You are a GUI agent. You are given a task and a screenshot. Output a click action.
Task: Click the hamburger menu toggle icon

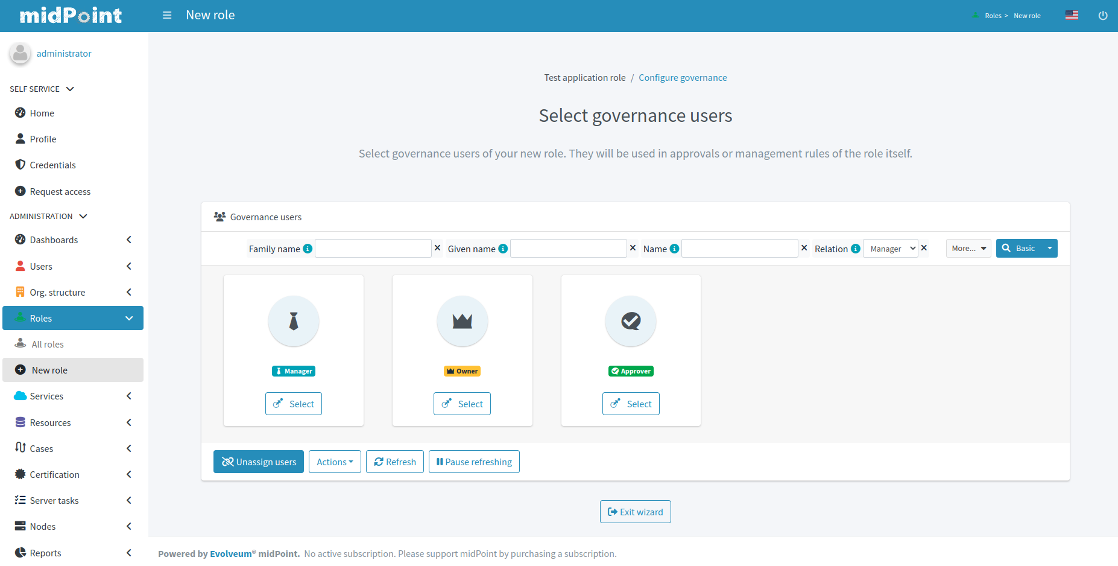point(167,15)
